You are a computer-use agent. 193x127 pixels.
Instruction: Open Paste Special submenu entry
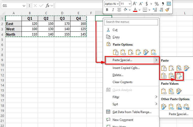coord(132,60)
